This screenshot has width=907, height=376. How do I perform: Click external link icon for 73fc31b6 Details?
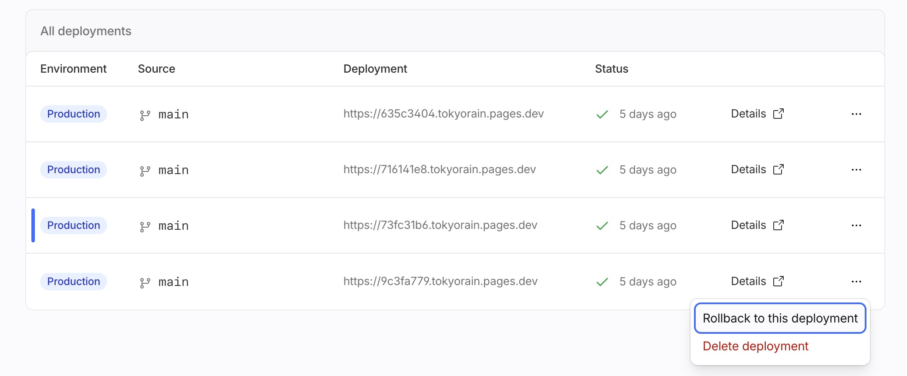click(778, 225)
